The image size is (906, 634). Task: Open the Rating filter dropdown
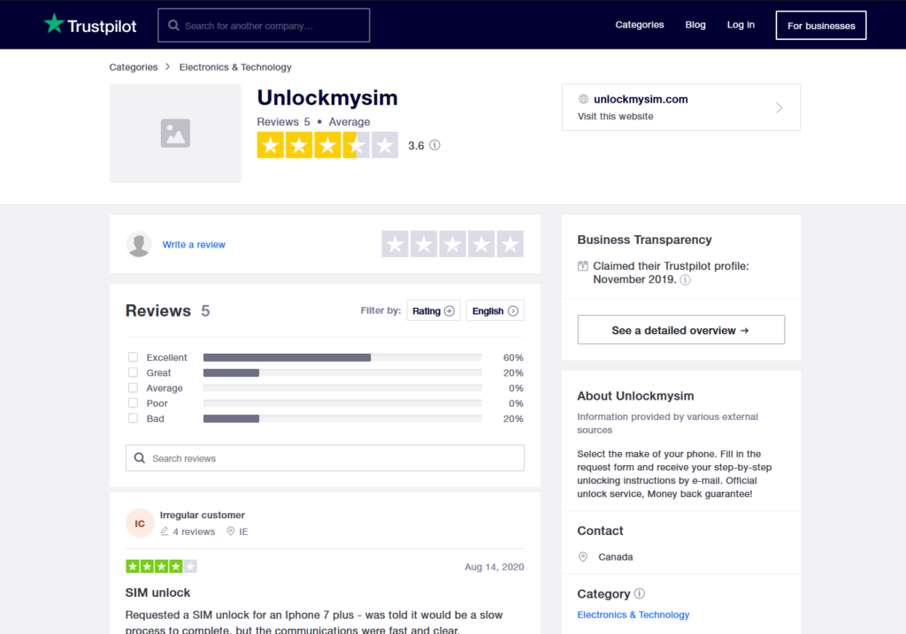tap(434, 310)
